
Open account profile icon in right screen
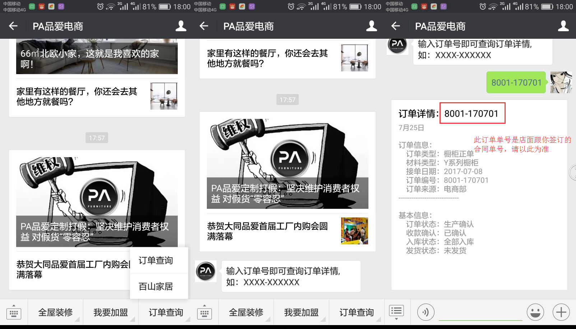563,26
